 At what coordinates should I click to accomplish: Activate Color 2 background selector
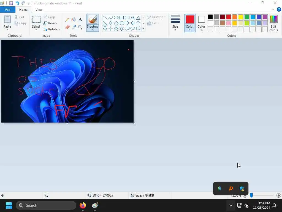coord(201,23)
